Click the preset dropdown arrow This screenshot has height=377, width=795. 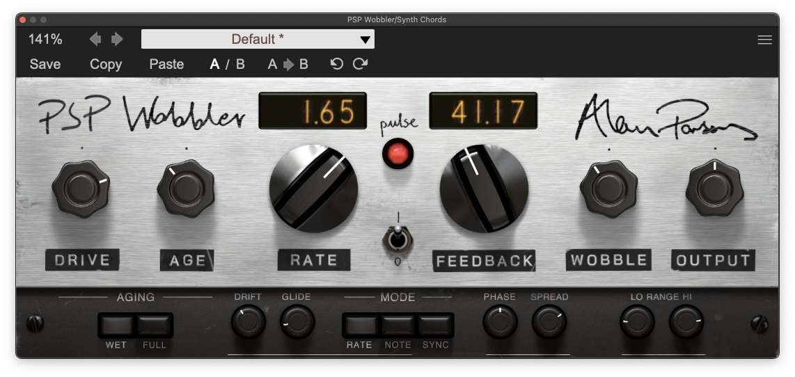coord(365,40)
